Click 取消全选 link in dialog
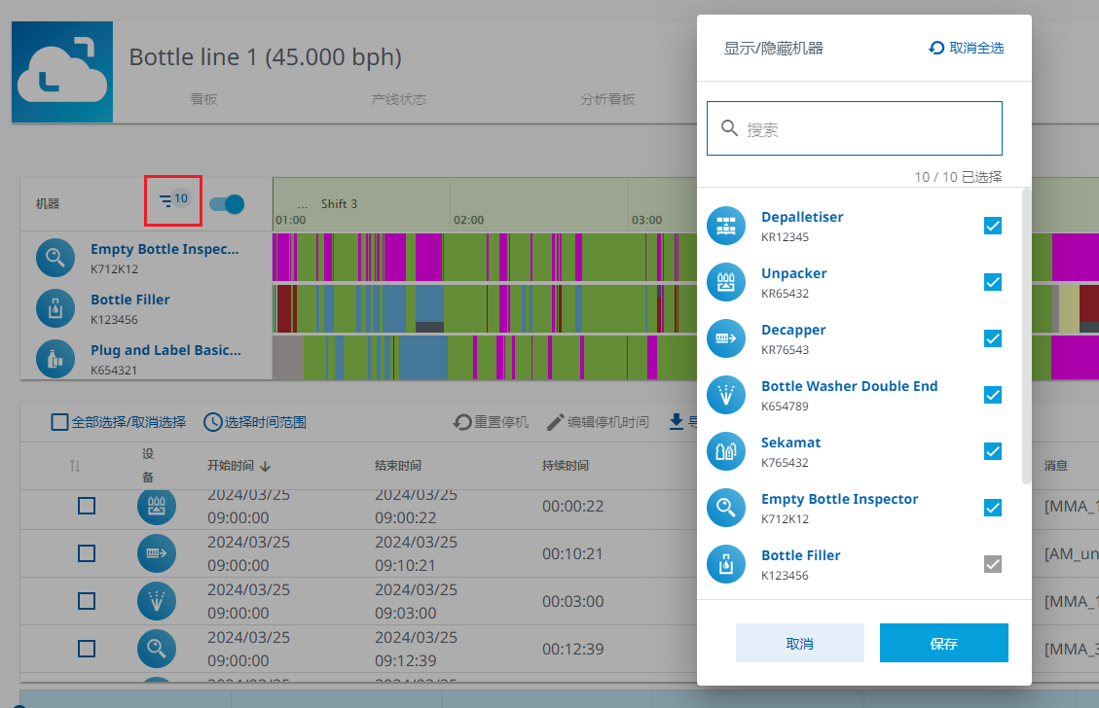Screen dimensions: 1099x708 tap(966, 48)
